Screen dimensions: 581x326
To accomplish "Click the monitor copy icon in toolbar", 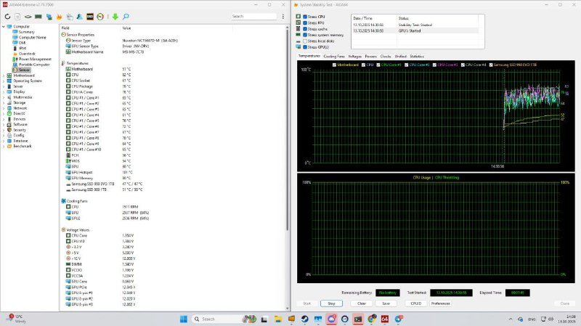I will 69,17.
